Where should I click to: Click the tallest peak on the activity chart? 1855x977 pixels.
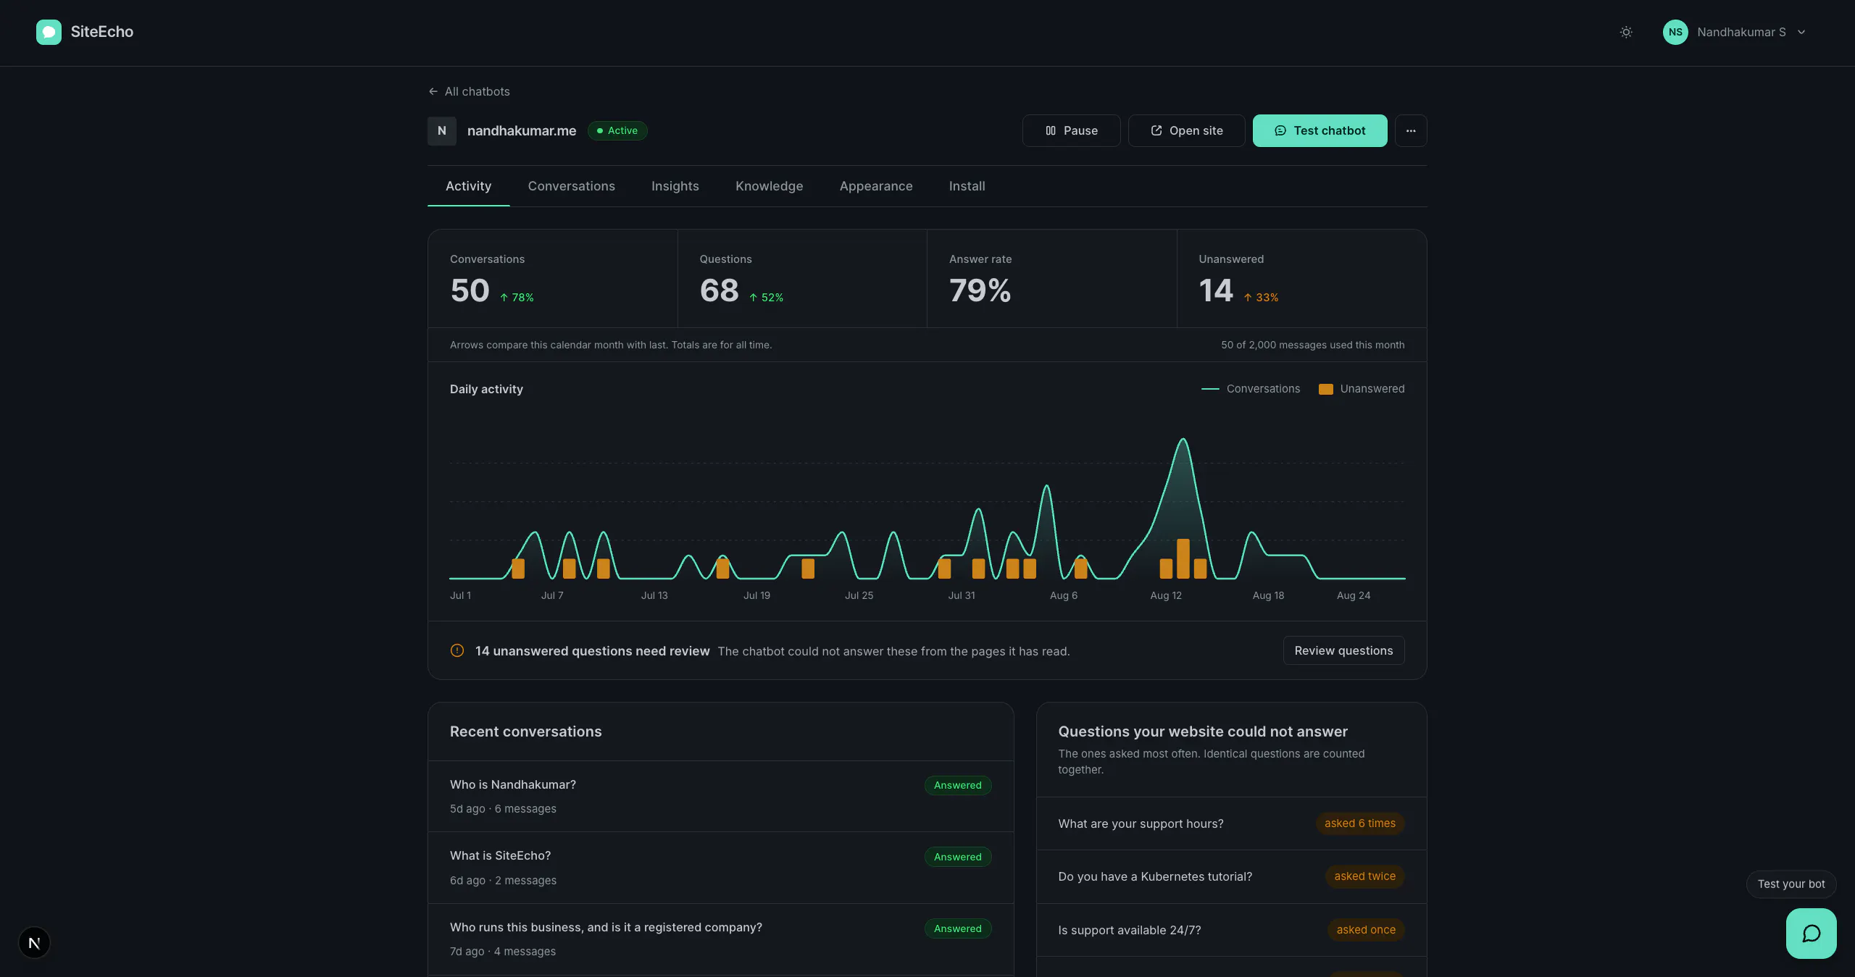[1183, 439]
